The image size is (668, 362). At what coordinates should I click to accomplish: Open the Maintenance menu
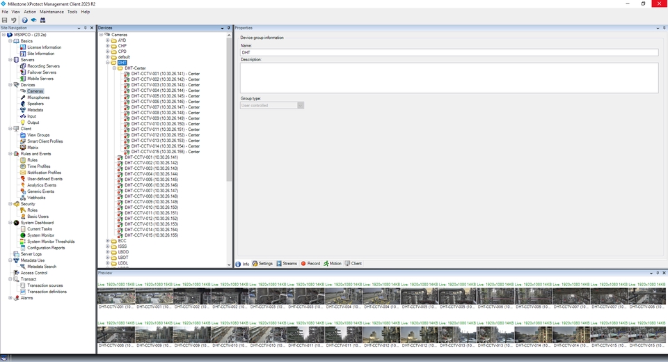click(x=51, y=12)
